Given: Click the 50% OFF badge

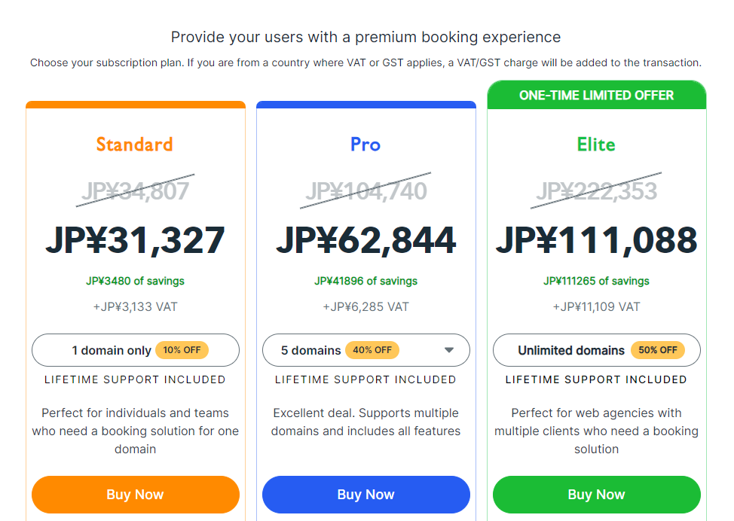Looking at the screenshot, I should click(x=658, y=350).
